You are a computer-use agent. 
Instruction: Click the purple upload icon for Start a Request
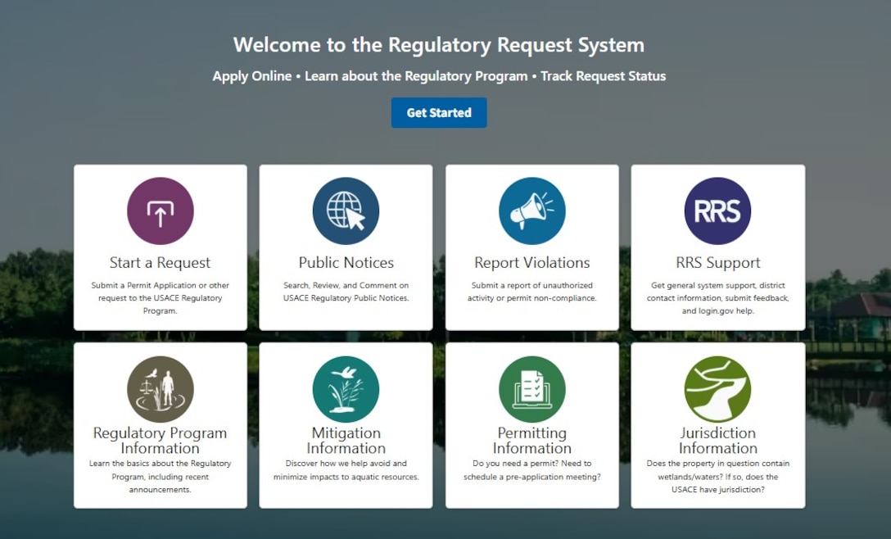click(x=161, y=211)
